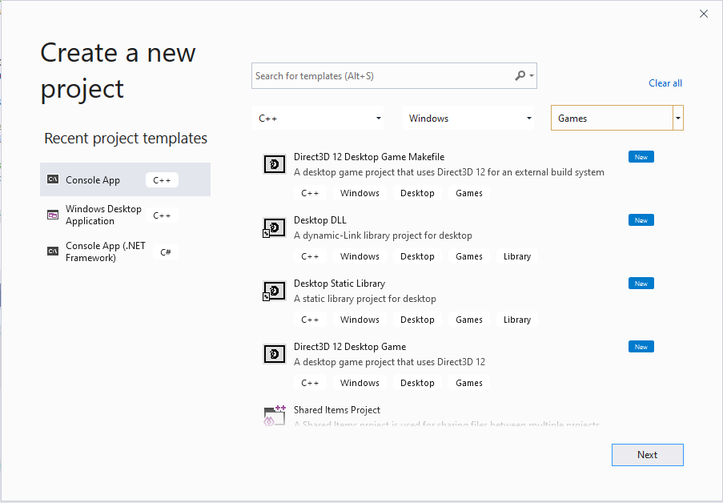Choose recent Console App template
723x503 pixels.
pyautogui.click(x=126, y=179)
